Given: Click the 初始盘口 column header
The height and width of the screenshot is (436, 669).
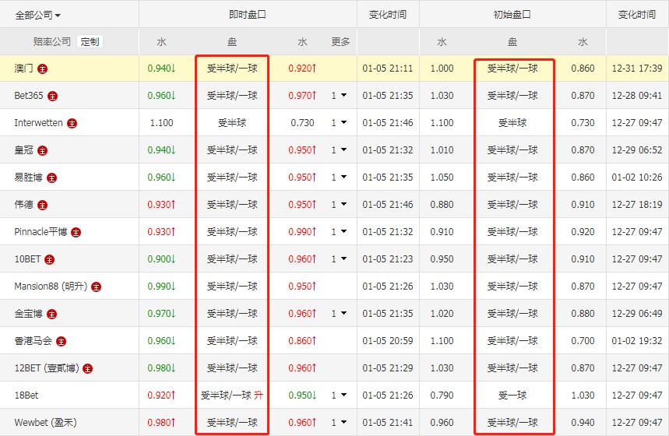Looking at the screenshot, I should [x=512, y=15].
